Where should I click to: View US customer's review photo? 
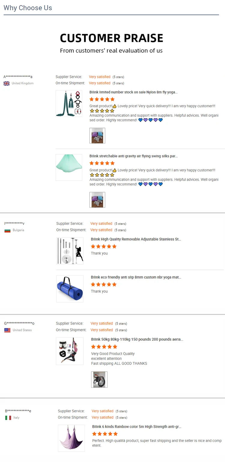(x=99, y=380)
